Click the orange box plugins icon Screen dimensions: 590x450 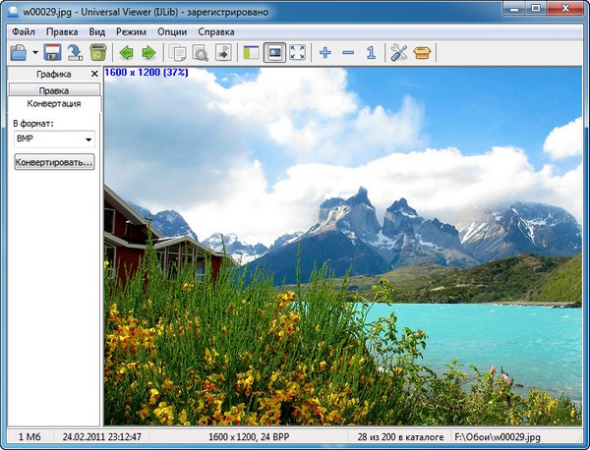click(422, 53)
